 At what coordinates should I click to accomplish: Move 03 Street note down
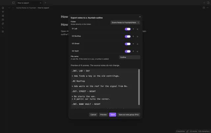[x=137, y=44]
